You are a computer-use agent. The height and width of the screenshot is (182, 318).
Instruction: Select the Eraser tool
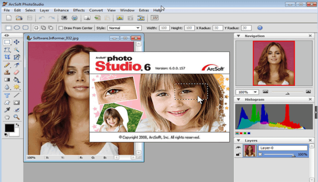16,72
